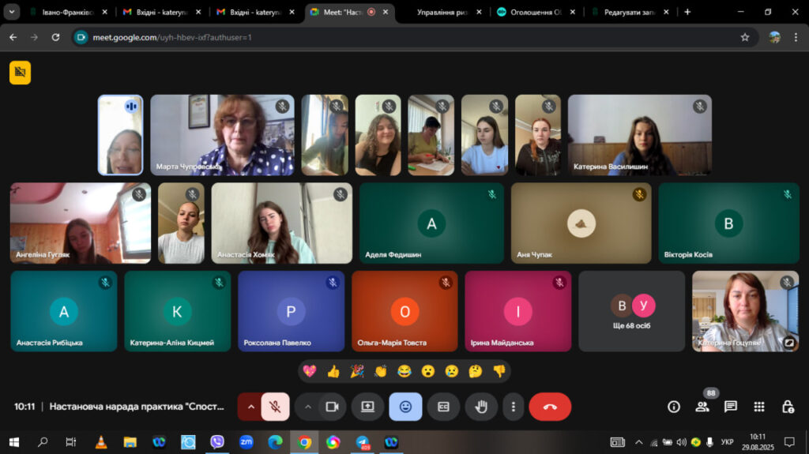809x454 pixels.
Task: Open host controls lock icon
Action: 788,407
